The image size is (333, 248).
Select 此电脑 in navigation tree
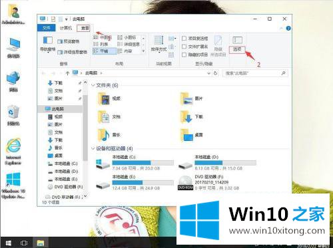(x=60, y=109)
